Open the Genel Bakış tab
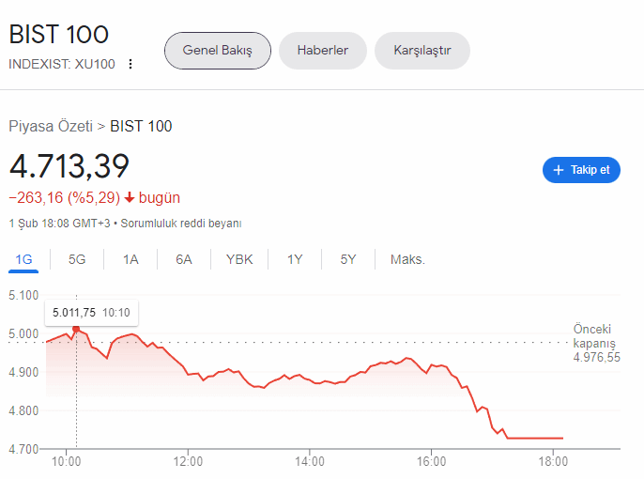 coord(217,51)
